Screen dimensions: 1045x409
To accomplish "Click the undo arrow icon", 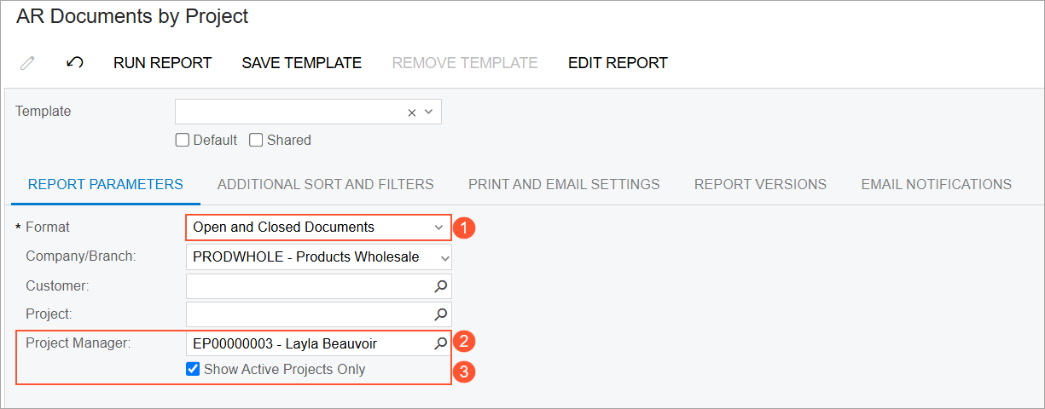I will (x=74, y=63).
